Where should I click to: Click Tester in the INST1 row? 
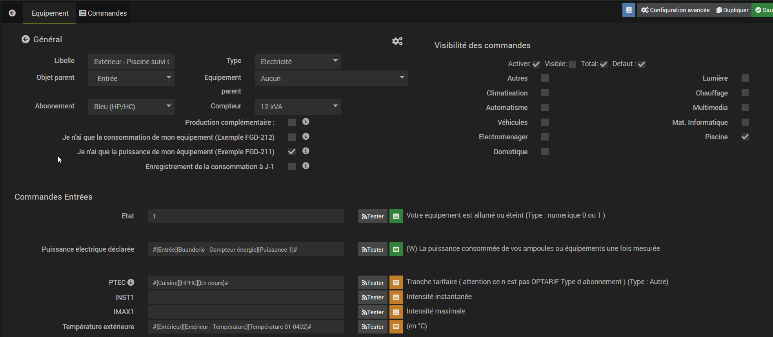pos(373,297)
